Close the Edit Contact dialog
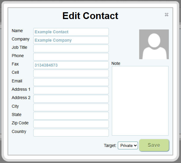This screenshot has width=181, height=163. coord(166,15)
